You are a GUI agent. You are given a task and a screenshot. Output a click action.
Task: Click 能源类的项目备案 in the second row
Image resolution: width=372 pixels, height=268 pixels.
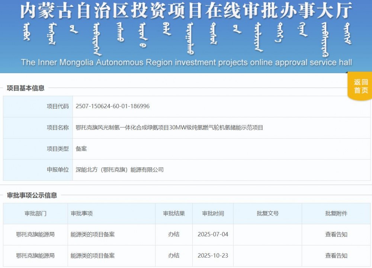92,256
